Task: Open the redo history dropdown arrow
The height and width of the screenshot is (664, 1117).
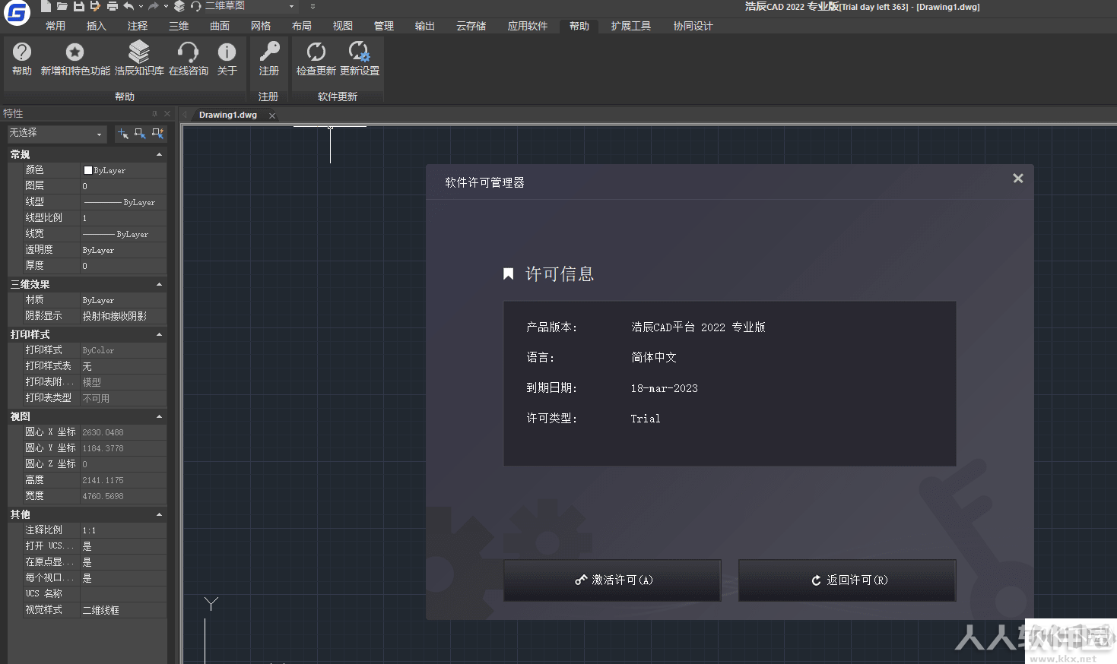Action: pyautogui.click(x=166, y=6)
